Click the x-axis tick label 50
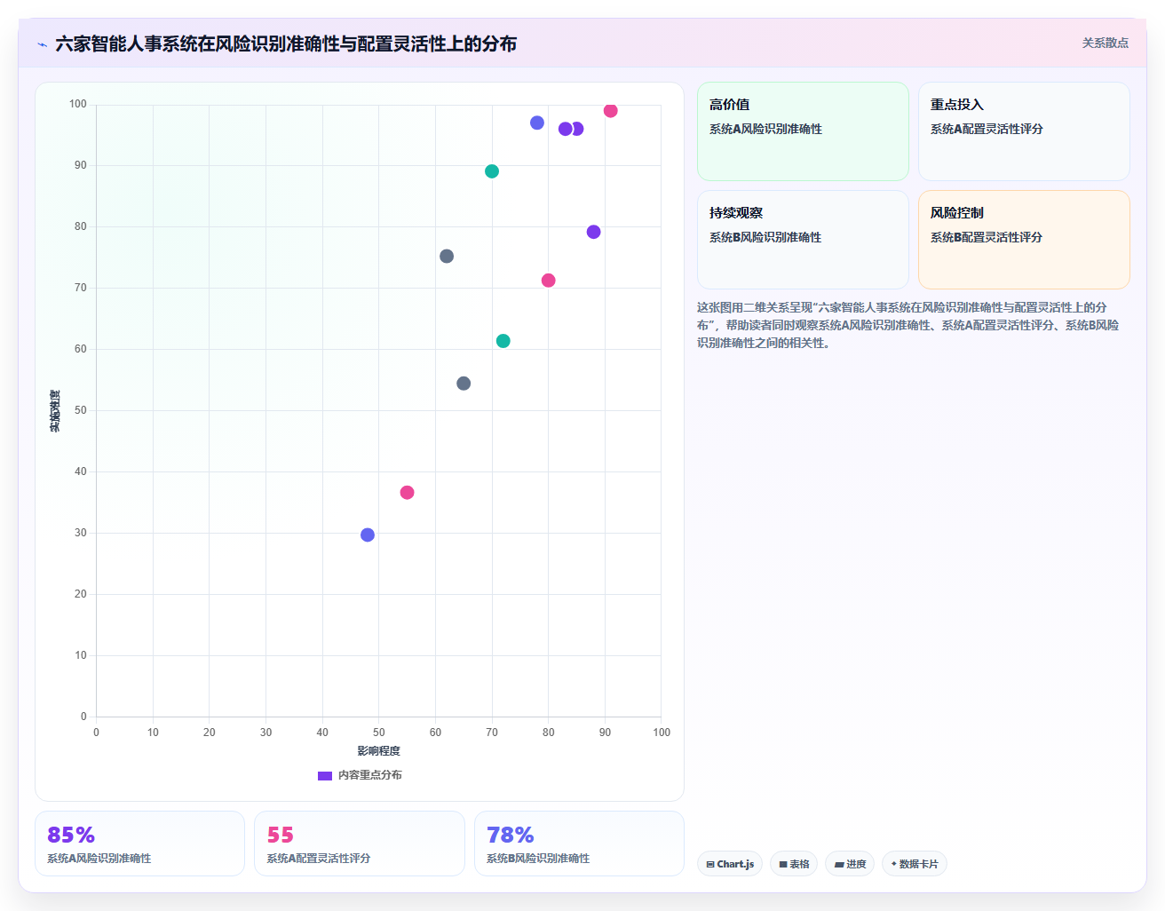 379,733
